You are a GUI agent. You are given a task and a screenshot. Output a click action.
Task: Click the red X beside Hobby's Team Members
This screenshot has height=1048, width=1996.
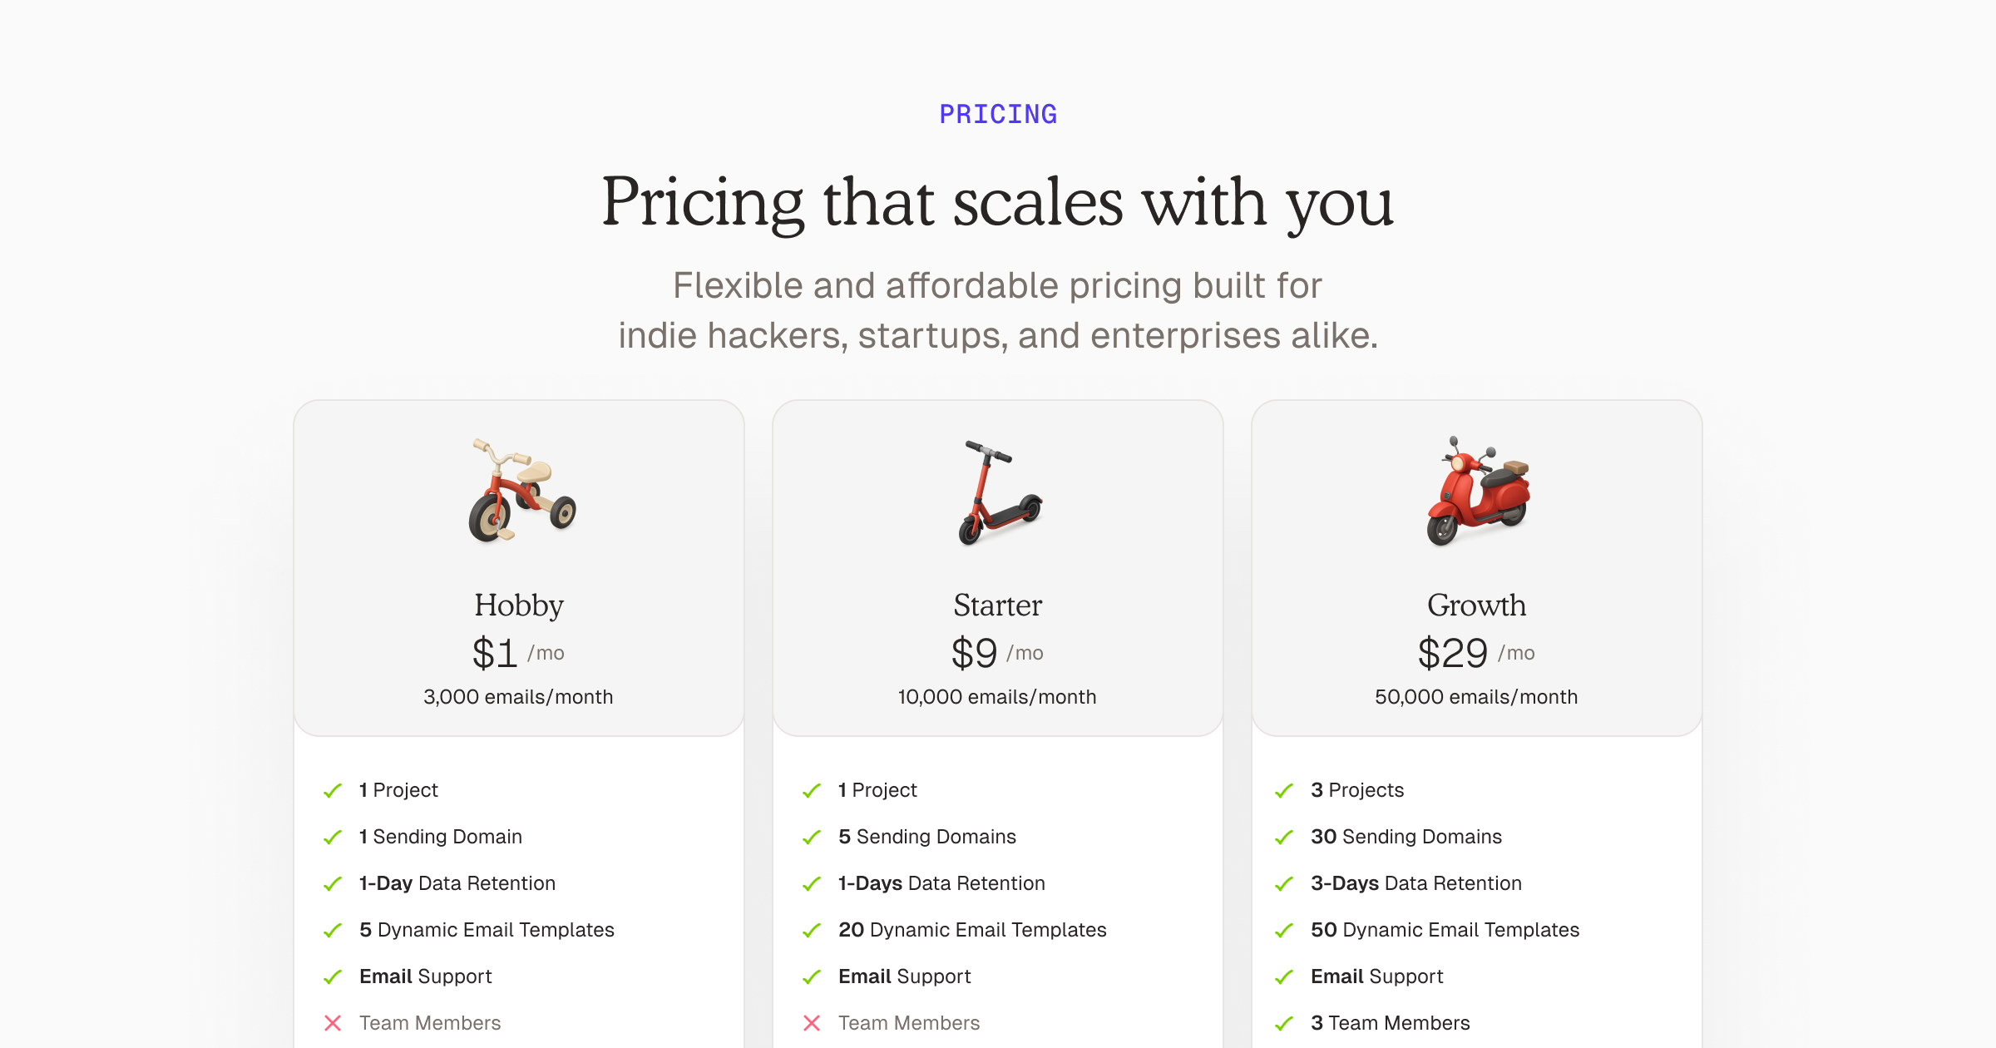click(333, 1023)
